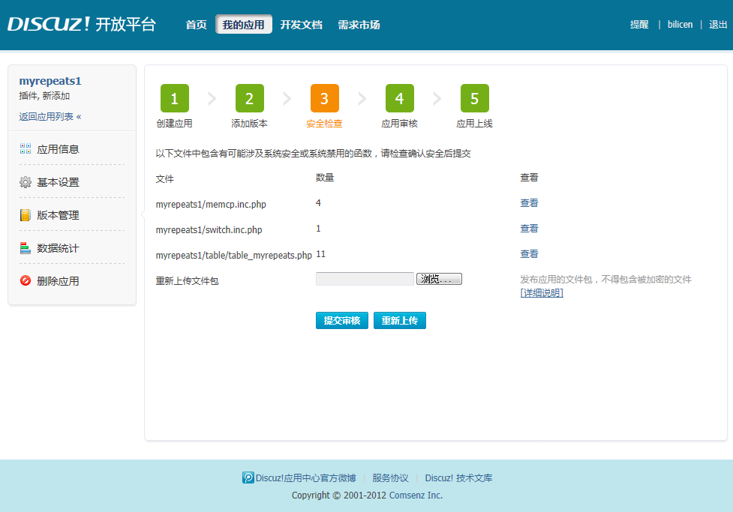Click the myrepeats1 app title
The height and width of the screenshot is (512, 733).
coord(50,81)
